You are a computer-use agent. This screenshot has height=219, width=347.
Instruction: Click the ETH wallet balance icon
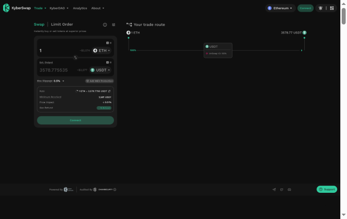pos(109,43)
